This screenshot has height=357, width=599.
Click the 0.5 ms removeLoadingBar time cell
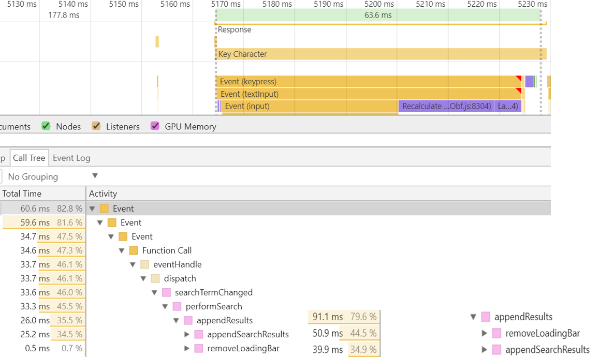(43, 348)
